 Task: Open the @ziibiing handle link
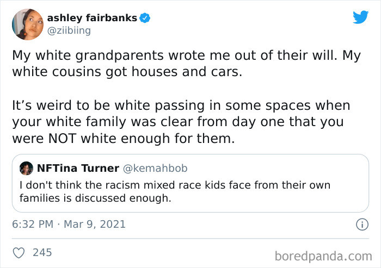(70, 30)
